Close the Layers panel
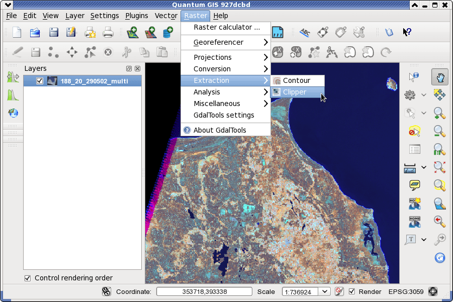Screen dimensions: 453x302 coord(138,68)
